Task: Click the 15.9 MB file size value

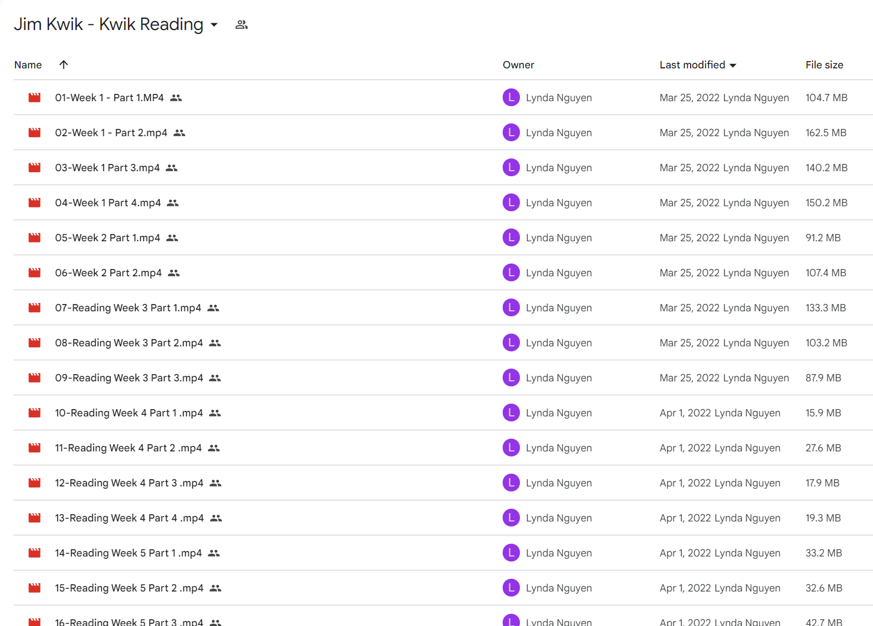Action: [x=824, y=413]
